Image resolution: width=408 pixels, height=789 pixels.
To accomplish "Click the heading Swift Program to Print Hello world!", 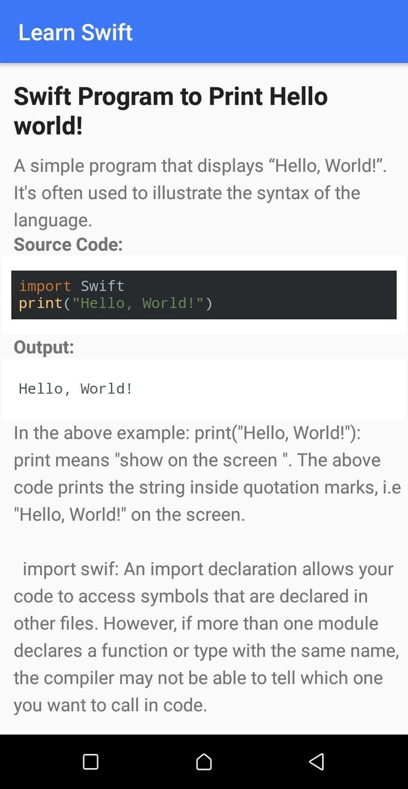I will [170, 111].
